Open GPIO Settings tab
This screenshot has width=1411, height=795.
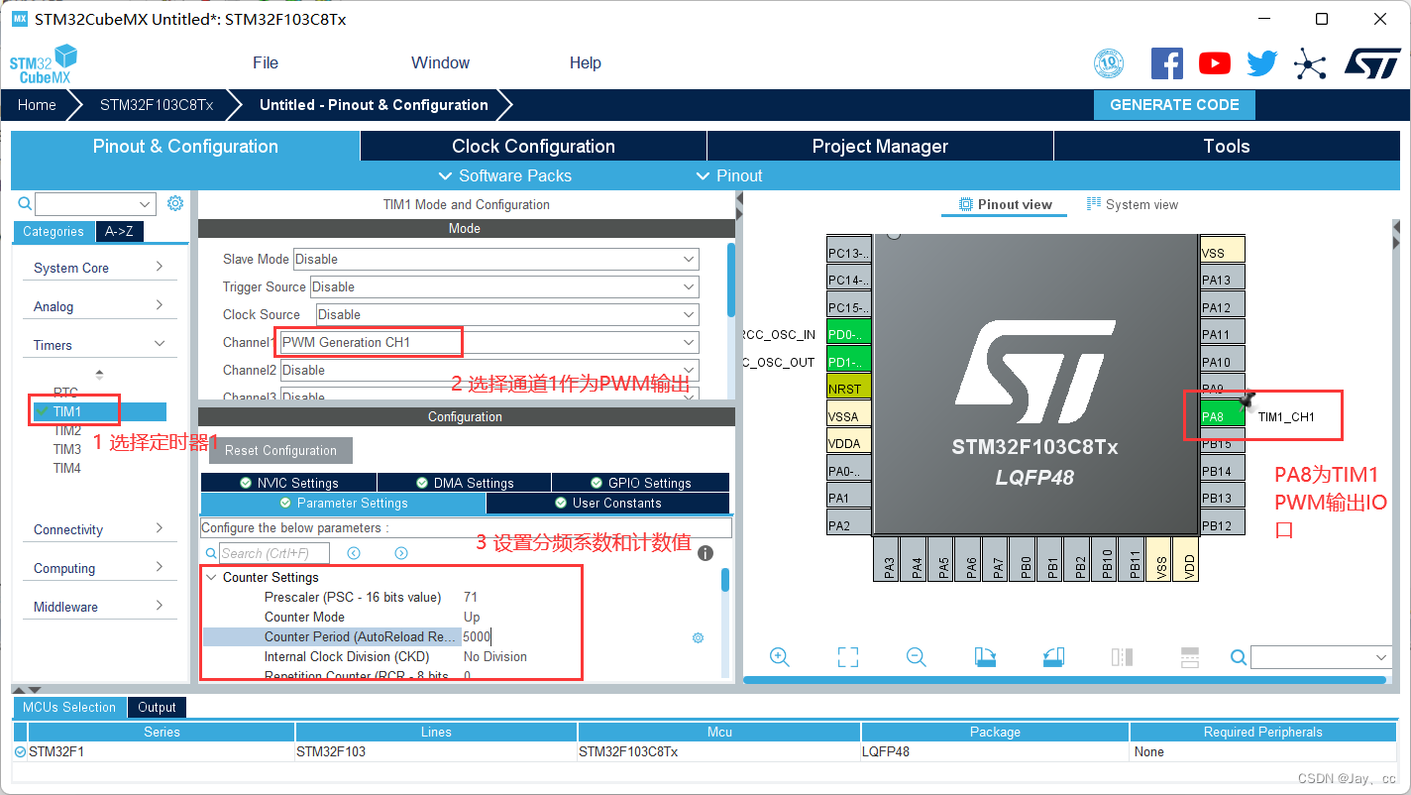pos(640,483)
